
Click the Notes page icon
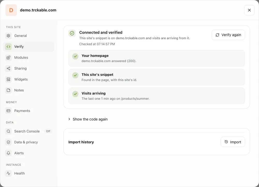[x=9, y=90]
